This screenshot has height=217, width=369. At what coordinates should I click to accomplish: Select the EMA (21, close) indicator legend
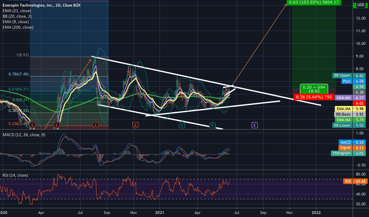pos(17,11)
